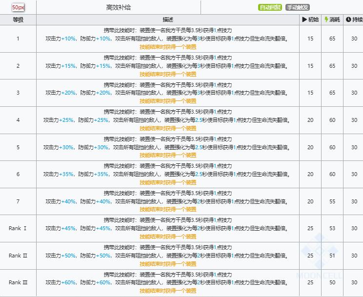Click 携带此技能时 line in the level 4 row
363x297 pixels.
click(x=168, y=112)
